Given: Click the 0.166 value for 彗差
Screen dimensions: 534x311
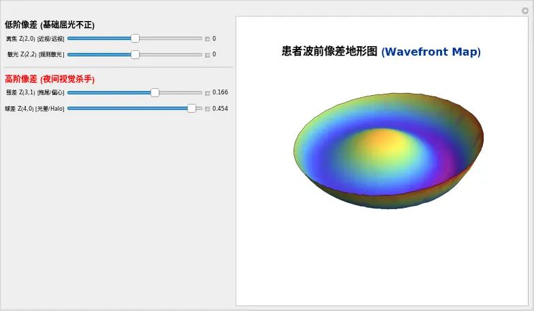Looking at the screenshot, I should 220,92.
